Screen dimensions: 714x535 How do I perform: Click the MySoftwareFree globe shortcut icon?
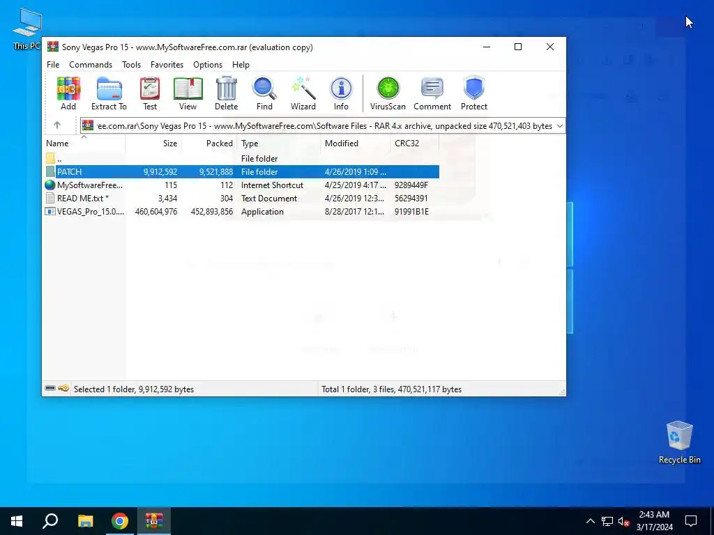pos(50,185)
